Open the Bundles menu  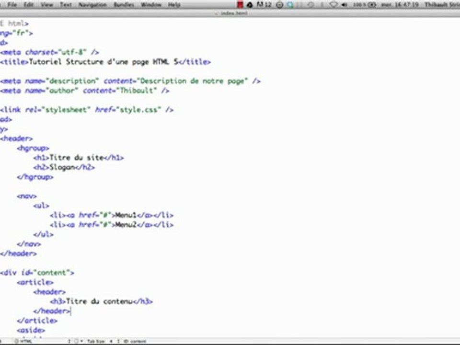tap(124, 5)
